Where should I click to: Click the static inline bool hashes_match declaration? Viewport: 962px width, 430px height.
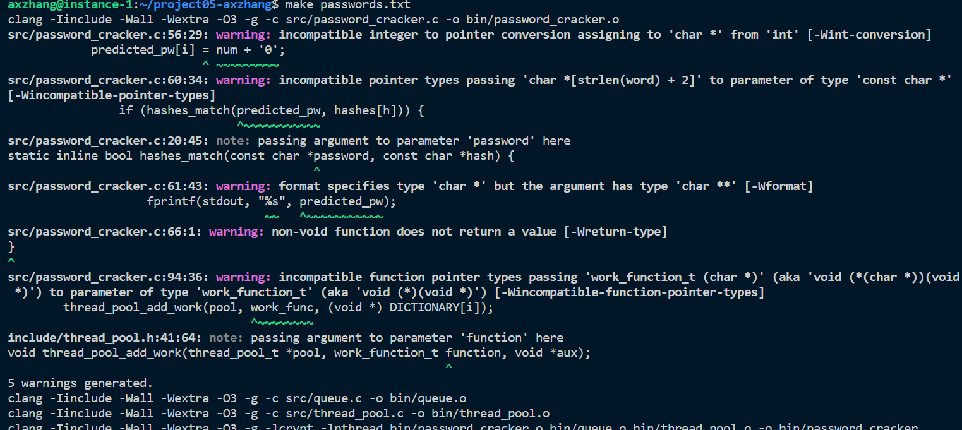tap(261, 156)
